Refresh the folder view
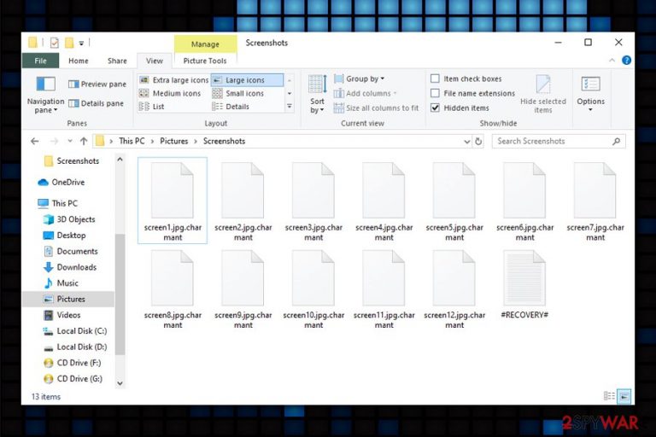Screen dimensions: 656x437 click(x=478, y=142)
